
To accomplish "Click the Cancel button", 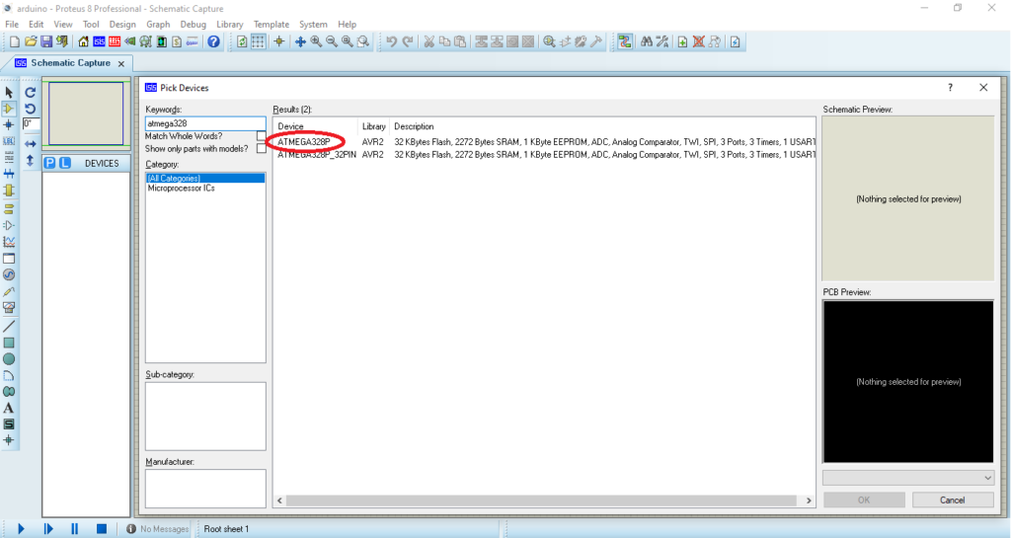I will 952,500.
